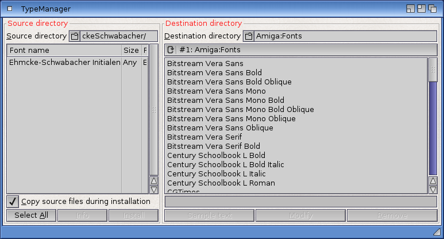The width and height of the screenshot is (444, 239).
Task: Click the window close gadget in title bar
Action: 10,9
